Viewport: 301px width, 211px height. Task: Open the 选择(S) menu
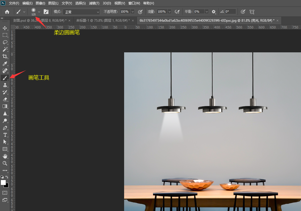click(80, 3)
